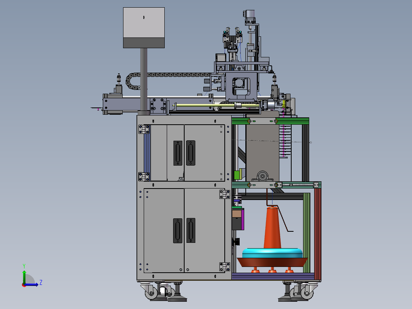Select the gray control box atop the post

[144, 28]
